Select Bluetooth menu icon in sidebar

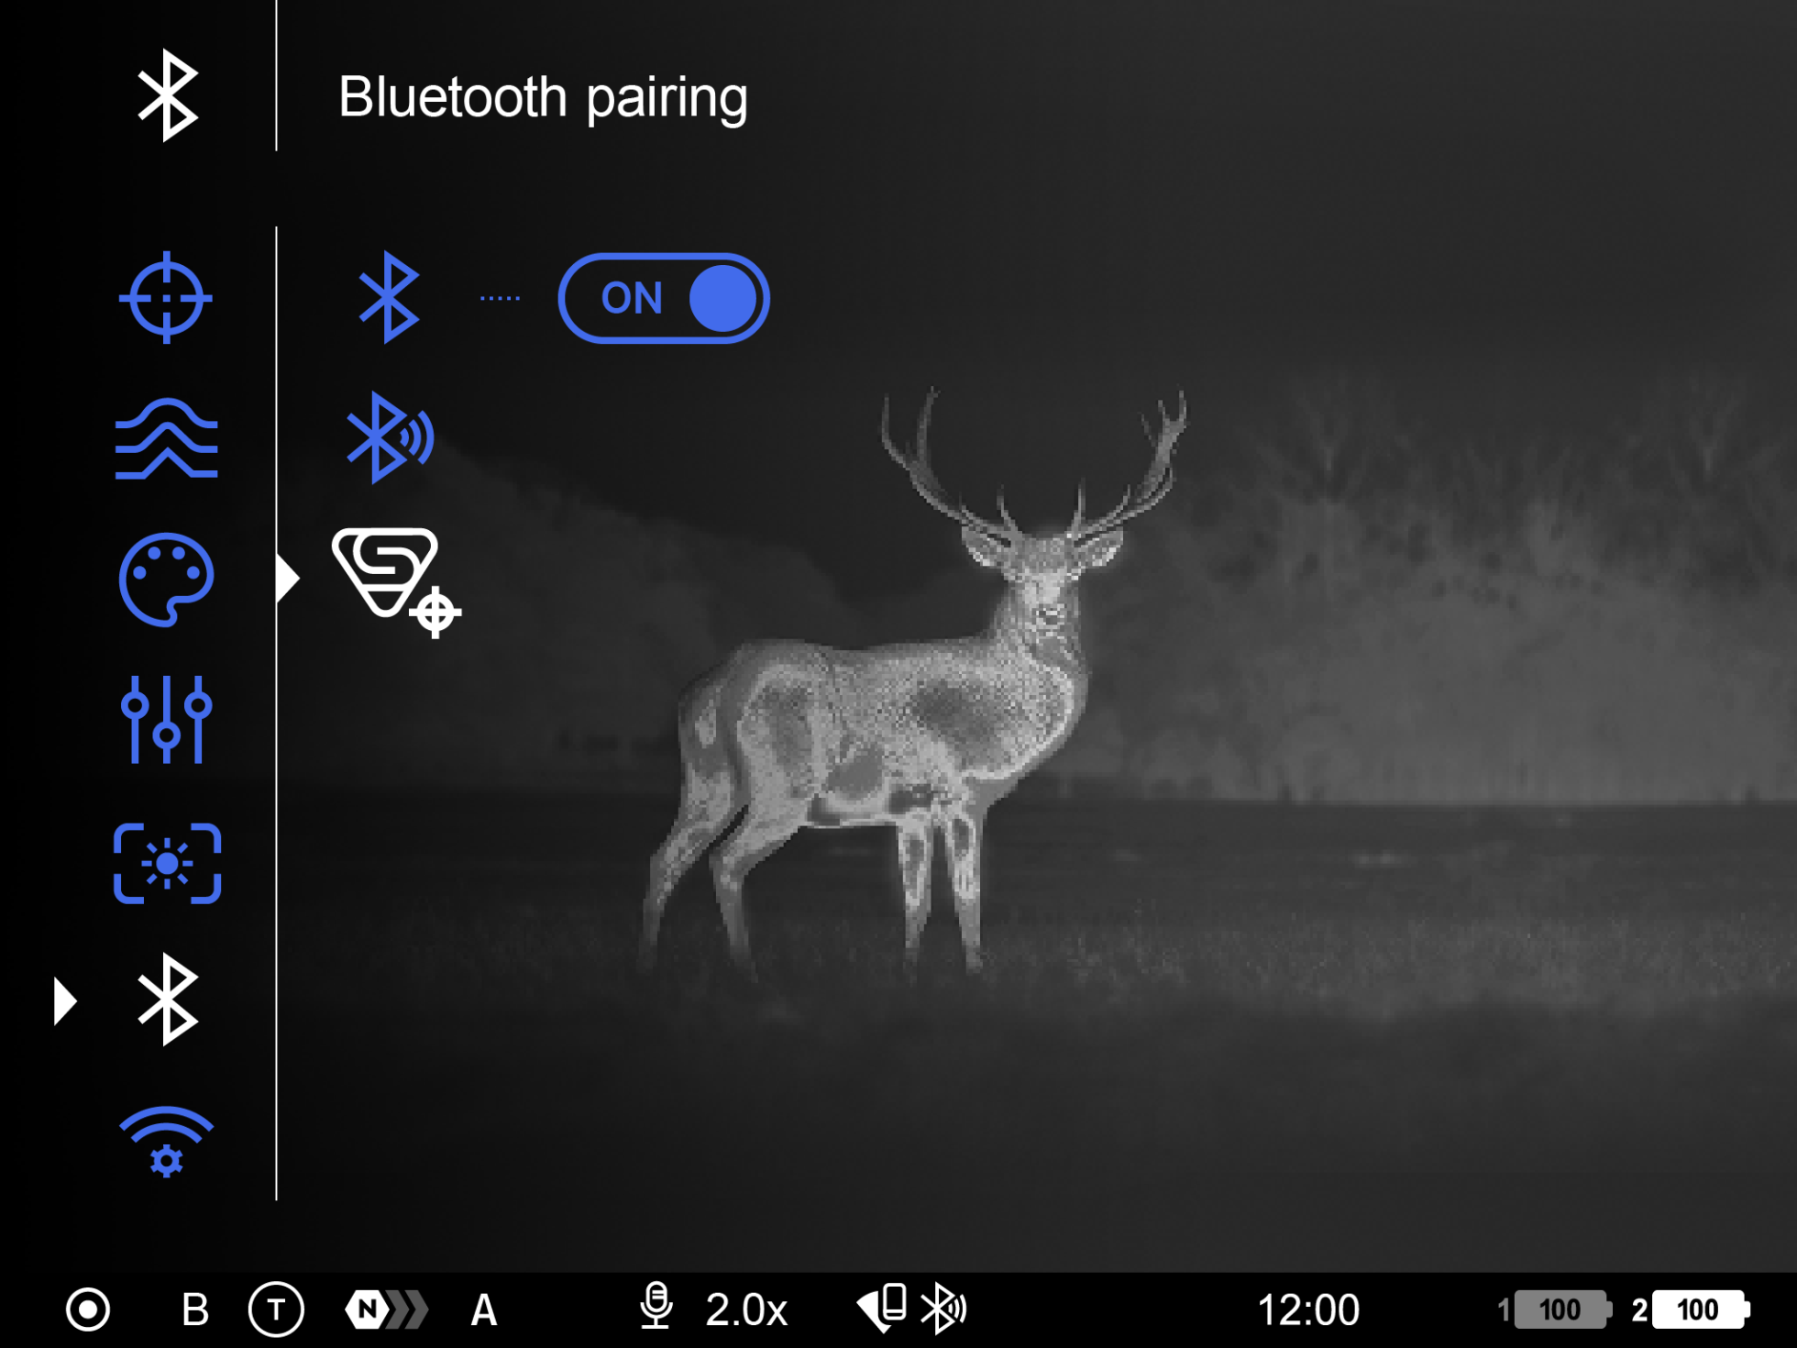click(x=167, y=1000)
